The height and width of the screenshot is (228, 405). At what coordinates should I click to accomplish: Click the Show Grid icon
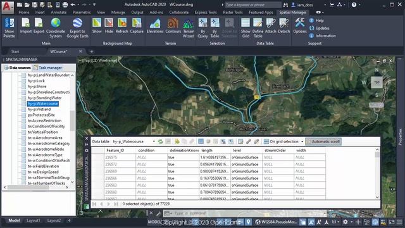pos(246,27)
